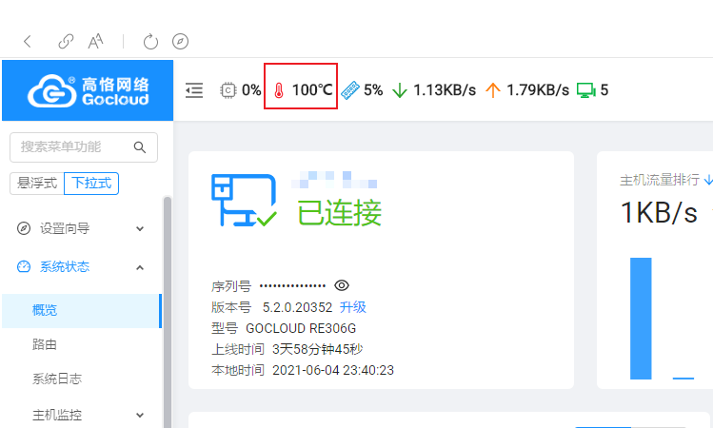The width and height of the screenshot is (713, 428).
Task: Click the 5% memory usage value
Action: click(373, 90)
